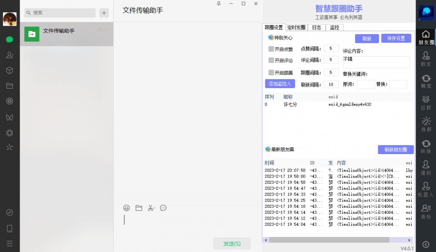Open the 清粉 clean-fans icon
The image size is (436, 252).
tap(426, 212)
